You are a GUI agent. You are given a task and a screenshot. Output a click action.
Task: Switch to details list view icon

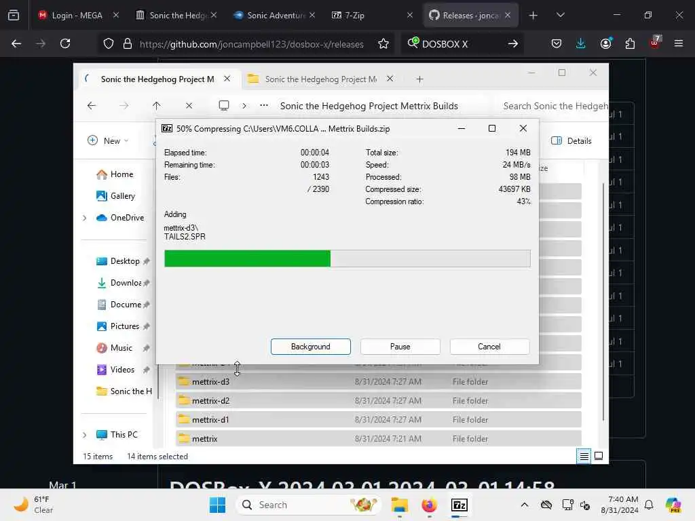584,456
